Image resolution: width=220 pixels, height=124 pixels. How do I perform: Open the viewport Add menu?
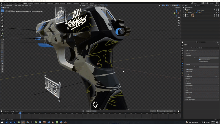coord(23,5)
